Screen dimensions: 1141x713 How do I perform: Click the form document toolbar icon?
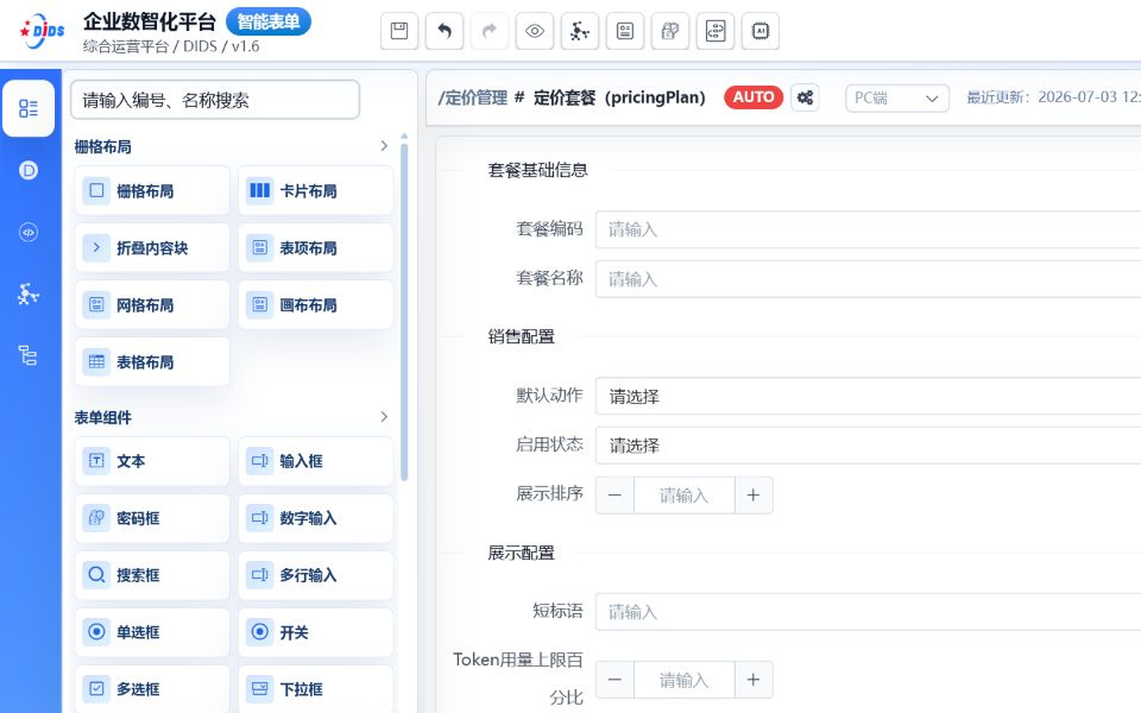pos(625,31)
